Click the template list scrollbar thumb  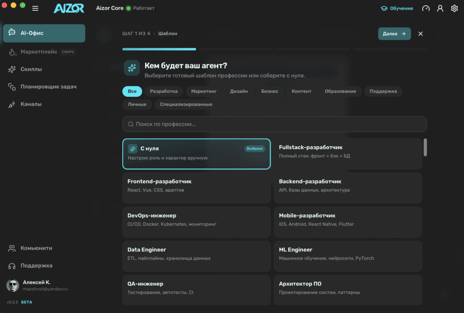click(x=425, y=147)
